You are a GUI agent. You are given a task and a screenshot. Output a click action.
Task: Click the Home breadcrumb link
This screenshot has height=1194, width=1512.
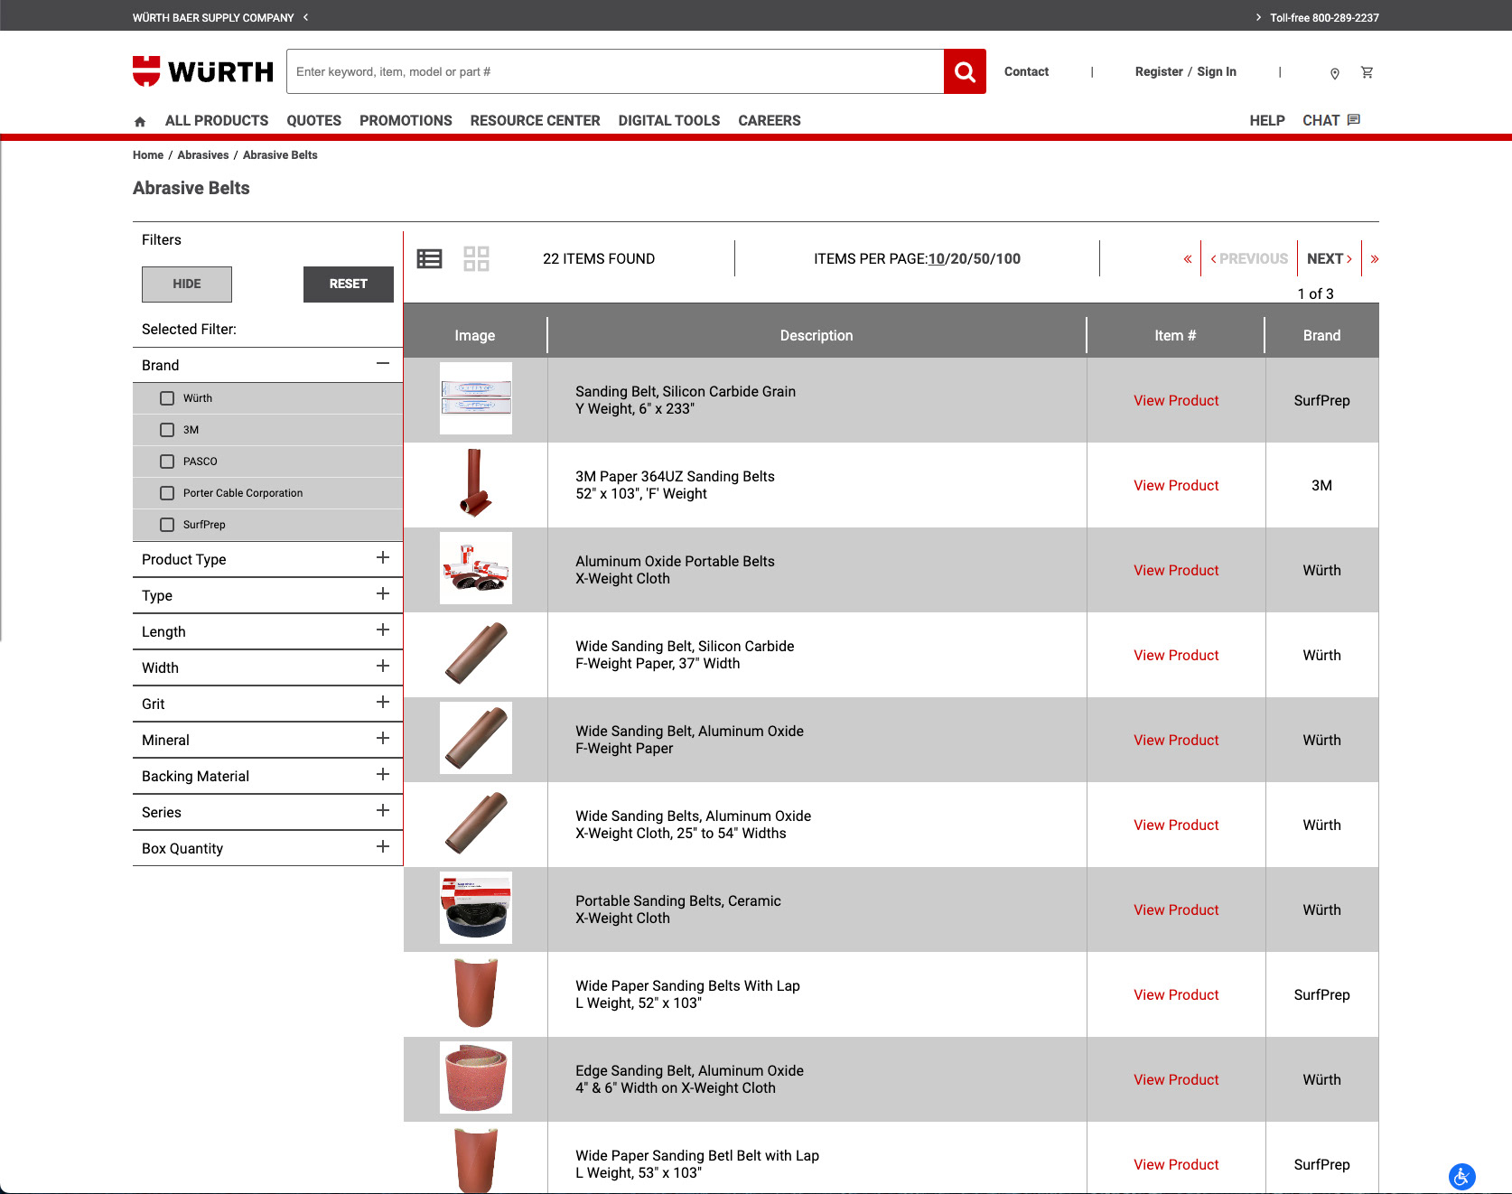tap(148, 155)
